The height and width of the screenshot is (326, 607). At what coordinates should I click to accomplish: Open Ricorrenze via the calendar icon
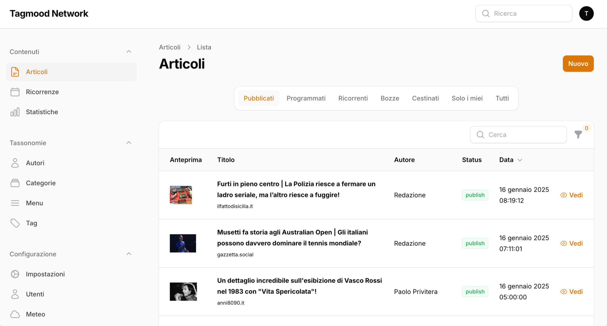15,92
